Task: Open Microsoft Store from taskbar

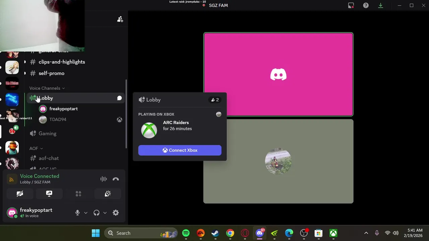Action: [x=318, y=233]
